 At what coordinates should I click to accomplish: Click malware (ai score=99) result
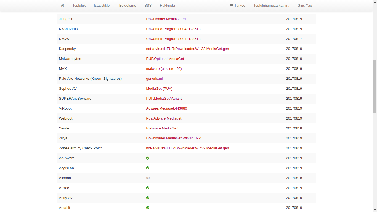click(164, 69)
